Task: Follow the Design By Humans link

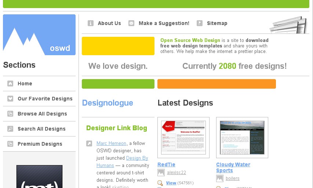Action: pos(122,162)
